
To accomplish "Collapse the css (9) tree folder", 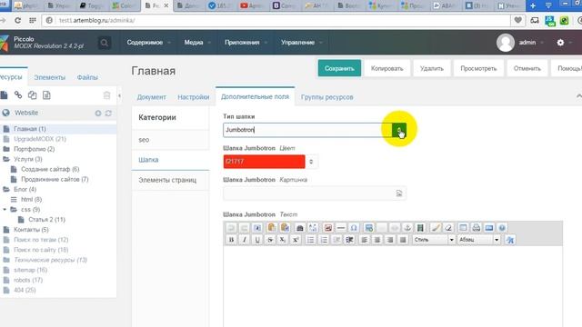I will (5, 210).
